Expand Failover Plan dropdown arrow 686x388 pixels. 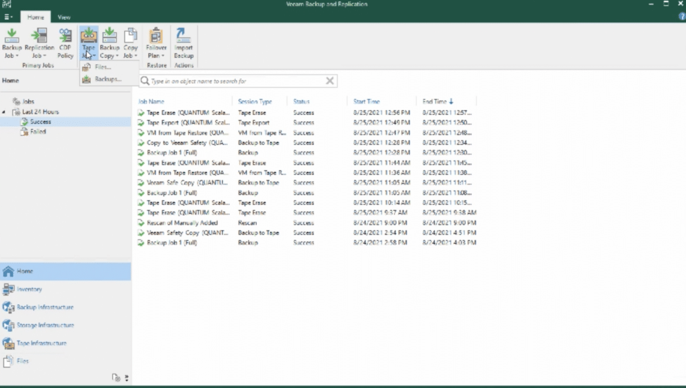[163, 56]
